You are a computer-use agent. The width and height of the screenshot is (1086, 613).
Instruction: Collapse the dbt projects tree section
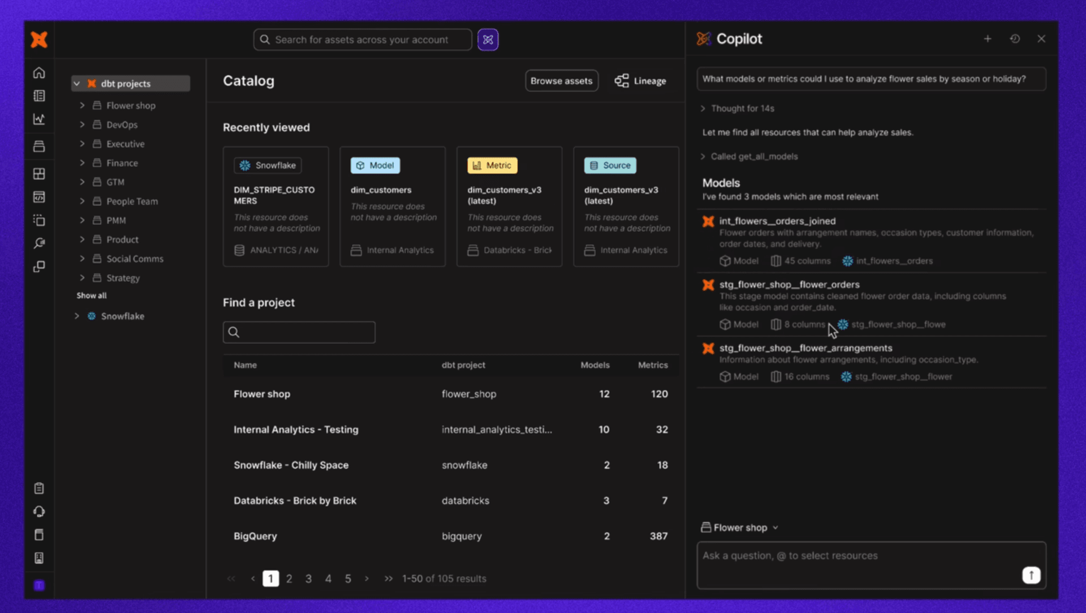click(x=77, y=84)
